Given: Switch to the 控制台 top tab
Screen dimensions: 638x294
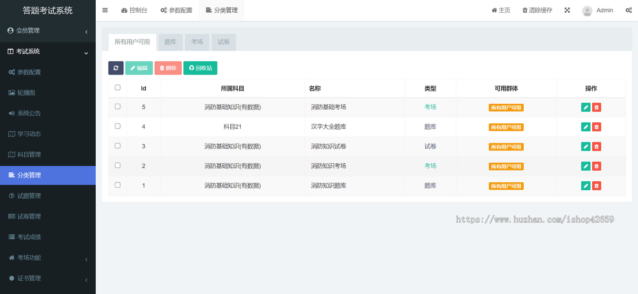Looking at the screenshot, I should pos(134,10).
